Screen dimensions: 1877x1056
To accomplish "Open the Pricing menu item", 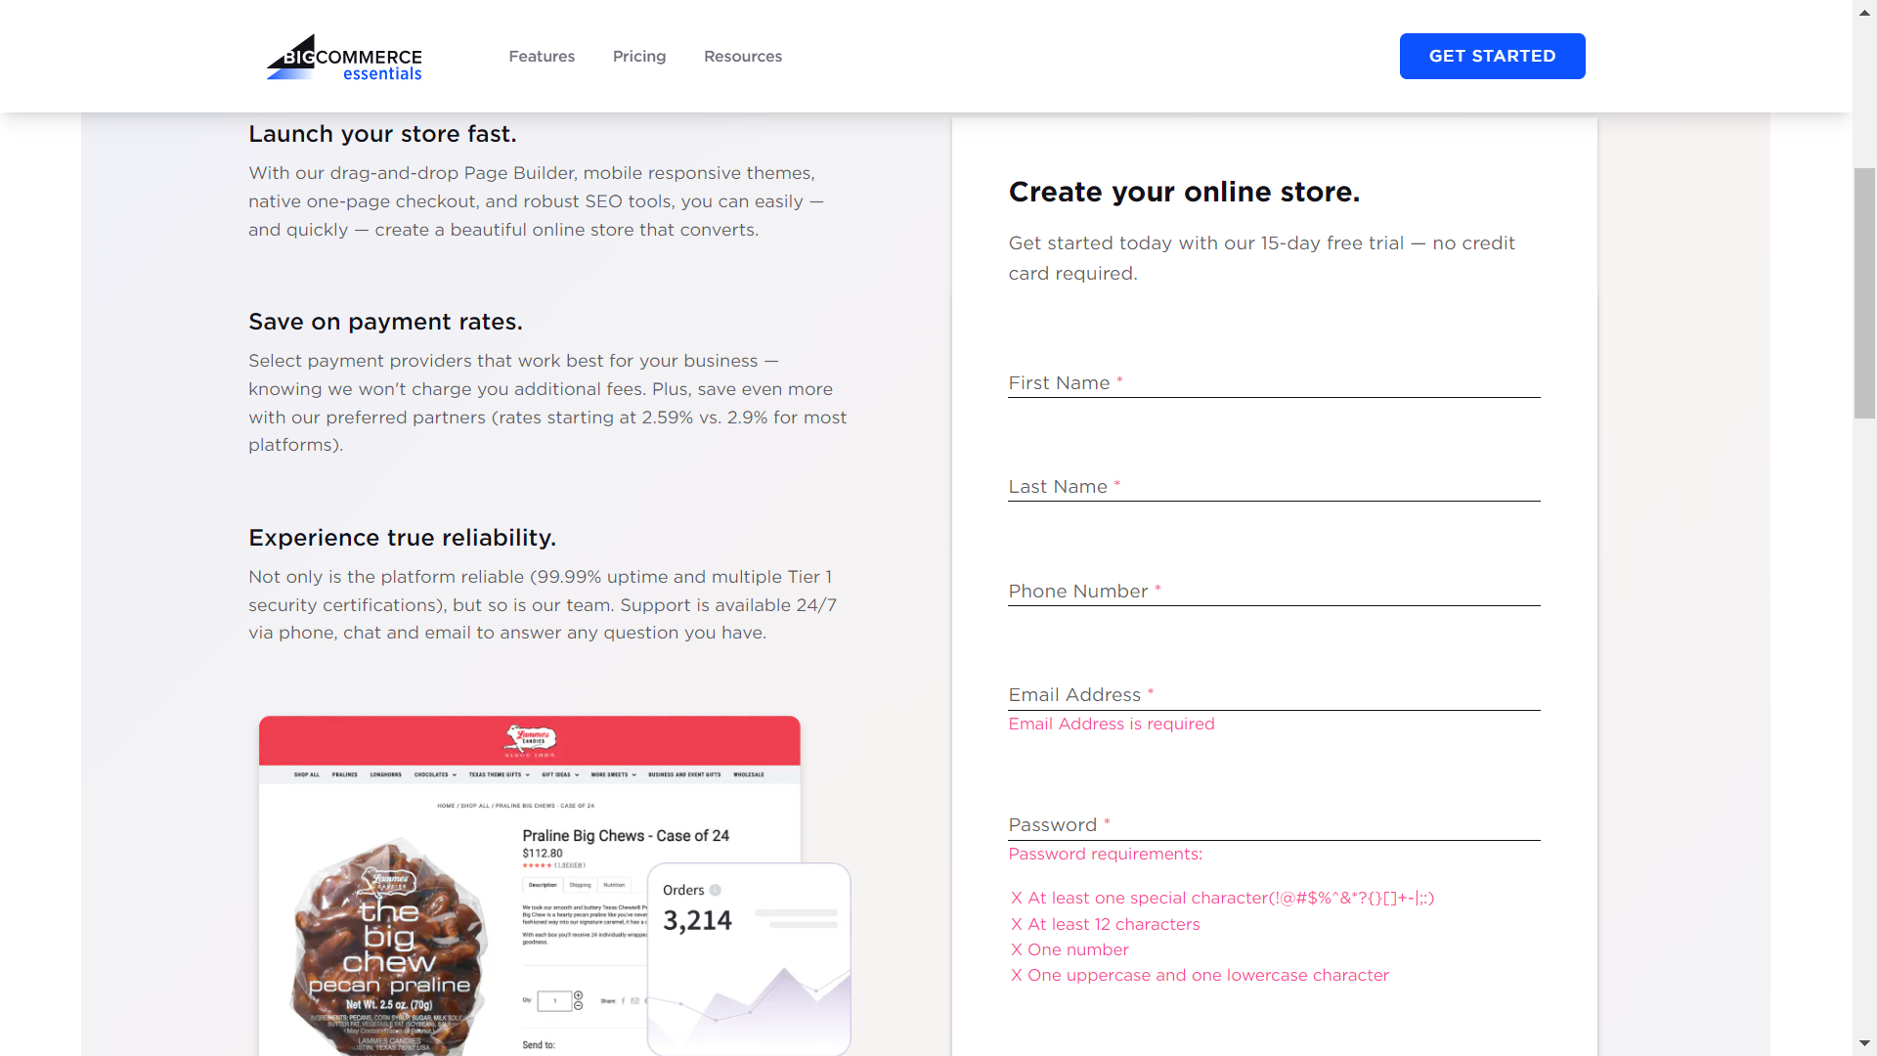I will pos(639,57).
